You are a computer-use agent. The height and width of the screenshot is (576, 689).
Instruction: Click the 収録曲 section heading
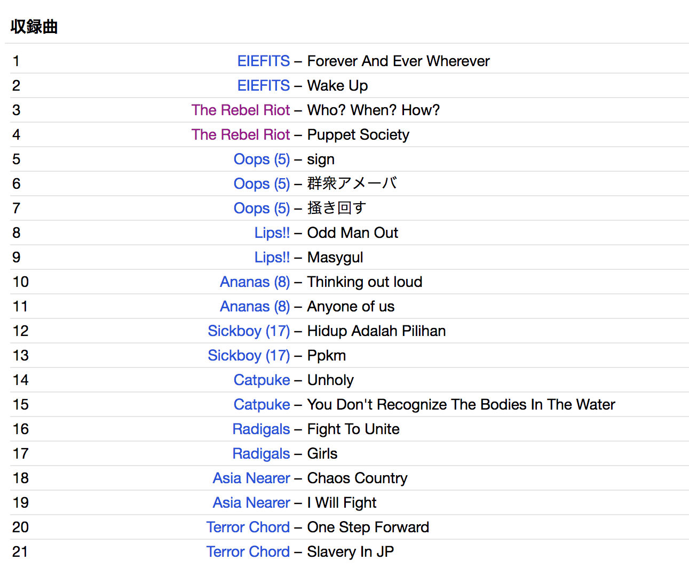coord(34,27)
